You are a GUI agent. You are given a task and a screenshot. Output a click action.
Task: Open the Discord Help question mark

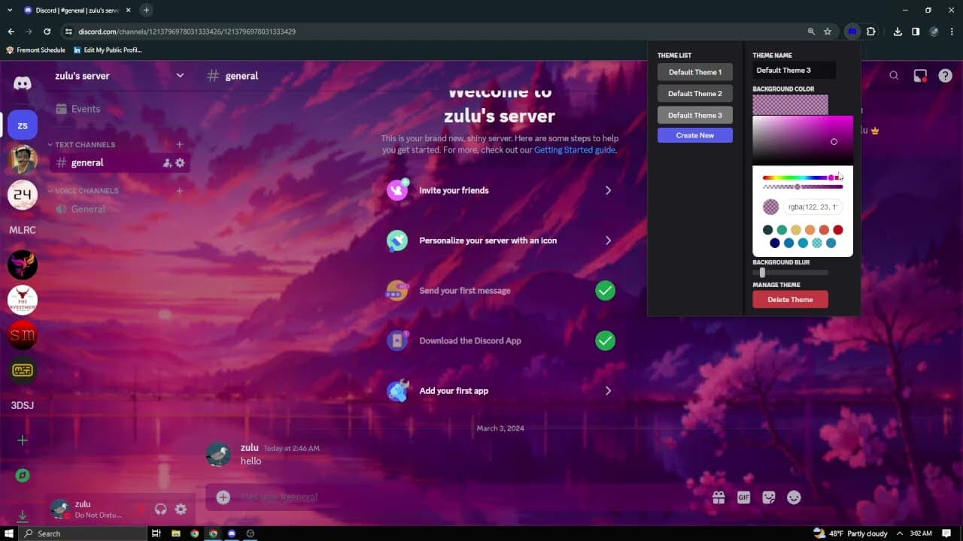pyautogui.click(x=946, y=76)
